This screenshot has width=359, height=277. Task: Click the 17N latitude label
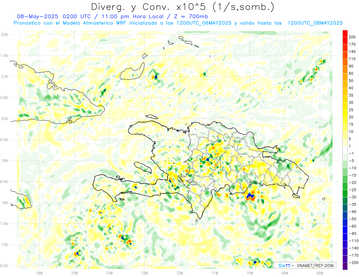click(x=4, y=245)
